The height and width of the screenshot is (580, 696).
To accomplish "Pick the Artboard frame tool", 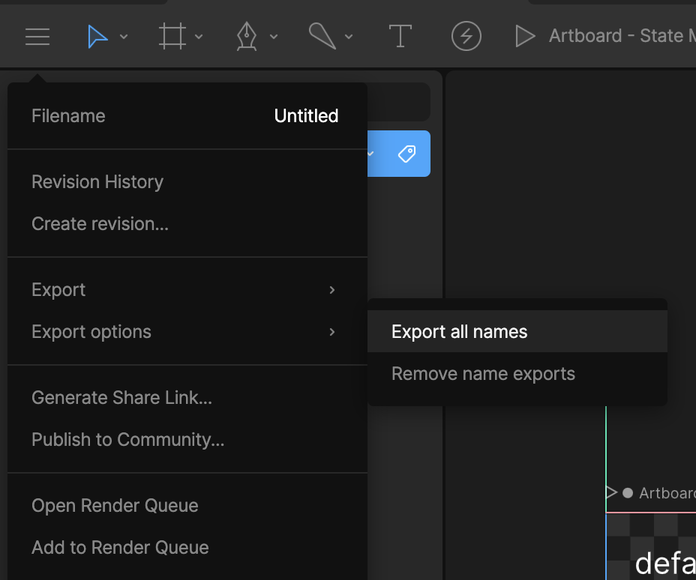I will point(173,35).
